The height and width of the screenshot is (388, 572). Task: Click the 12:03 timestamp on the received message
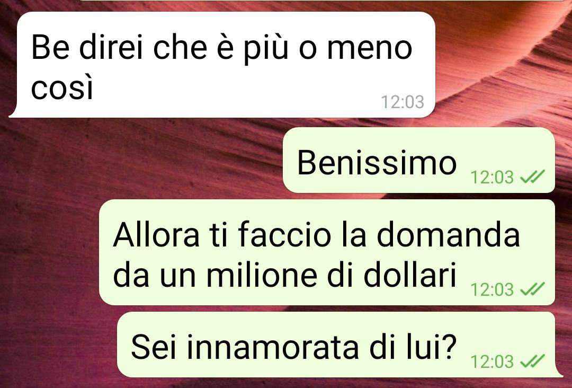point(403,102)
